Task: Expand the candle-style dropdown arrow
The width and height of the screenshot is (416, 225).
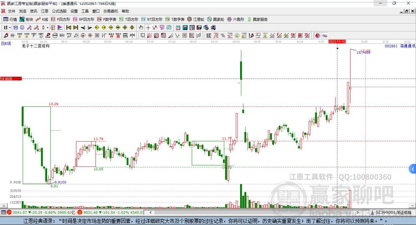Action: (x=48, y=28)
